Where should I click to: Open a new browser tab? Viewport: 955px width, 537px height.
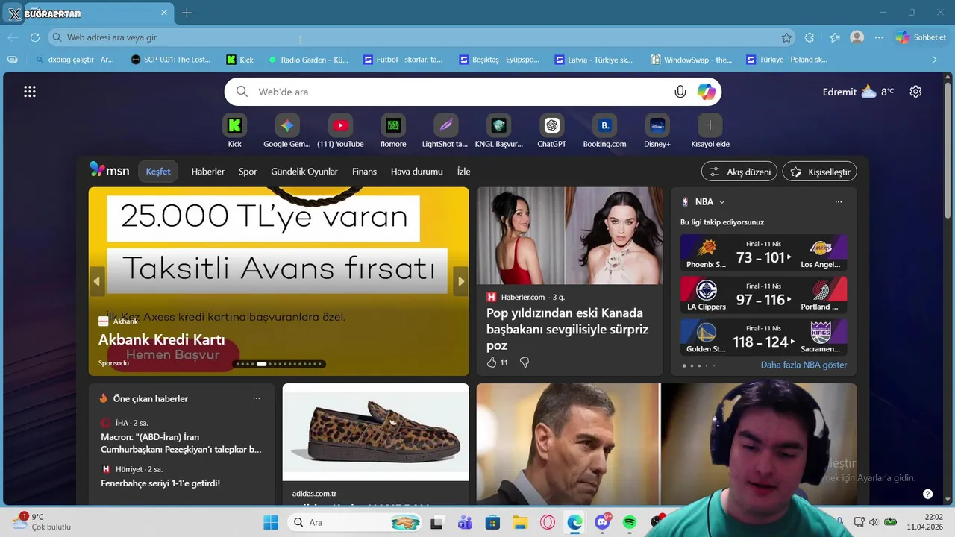click(x=187, y=13)
